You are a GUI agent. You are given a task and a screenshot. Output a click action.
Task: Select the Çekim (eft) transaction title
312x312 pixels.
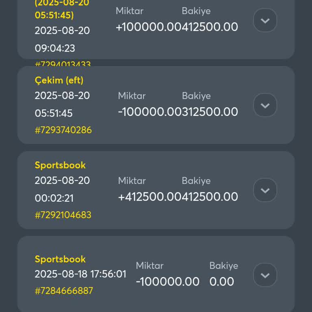(59, 80)
